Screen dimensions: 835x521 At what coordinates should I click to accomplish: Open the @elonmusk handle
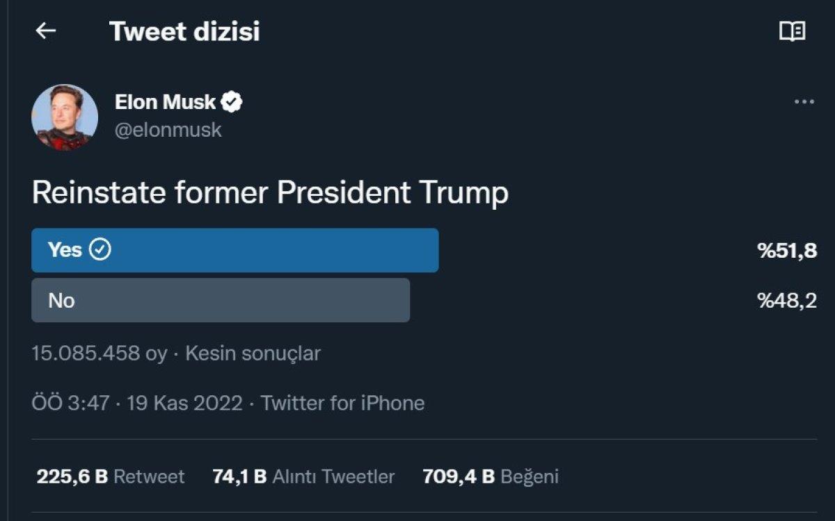click(167, 129)
